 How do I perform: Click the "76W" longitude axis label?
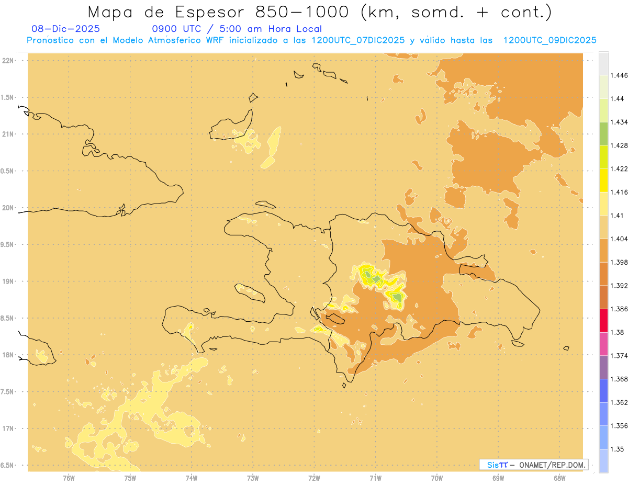pyautogui.click(x=69, y=478)
